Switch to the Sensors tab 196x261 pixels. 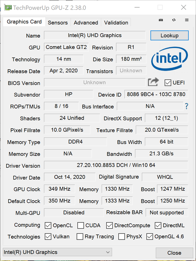(58, 23)
